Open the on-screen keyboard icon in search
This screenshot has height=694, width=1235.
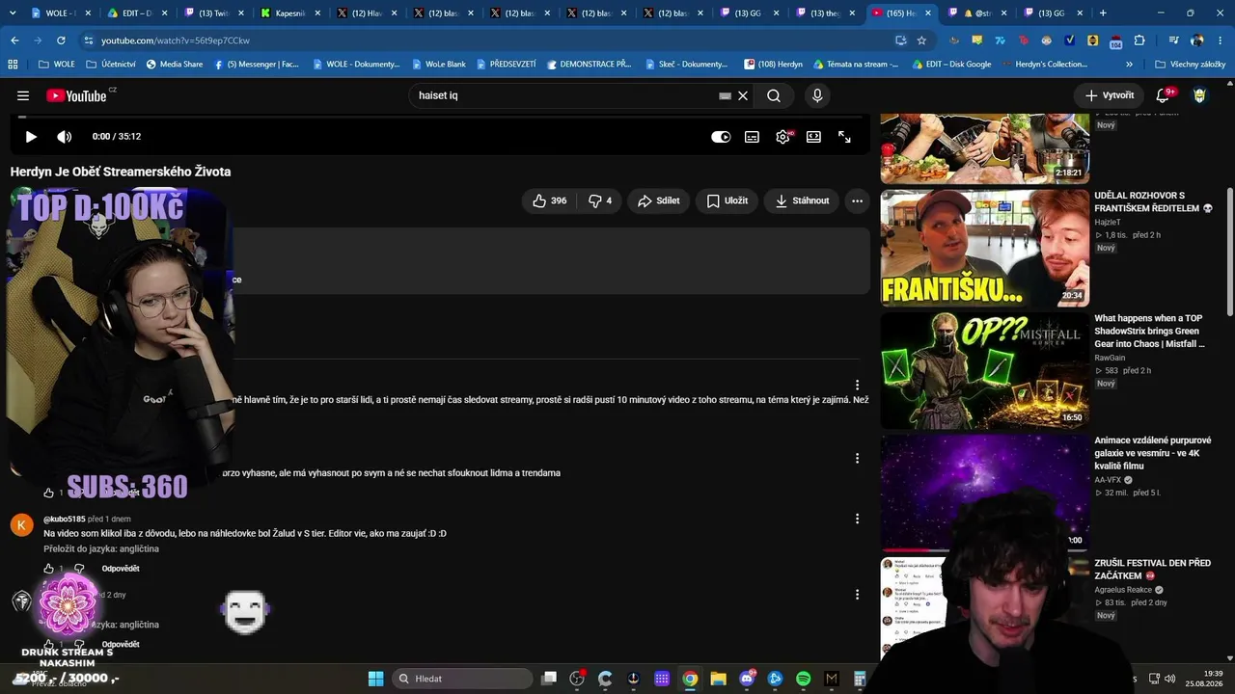coord(726,95)
